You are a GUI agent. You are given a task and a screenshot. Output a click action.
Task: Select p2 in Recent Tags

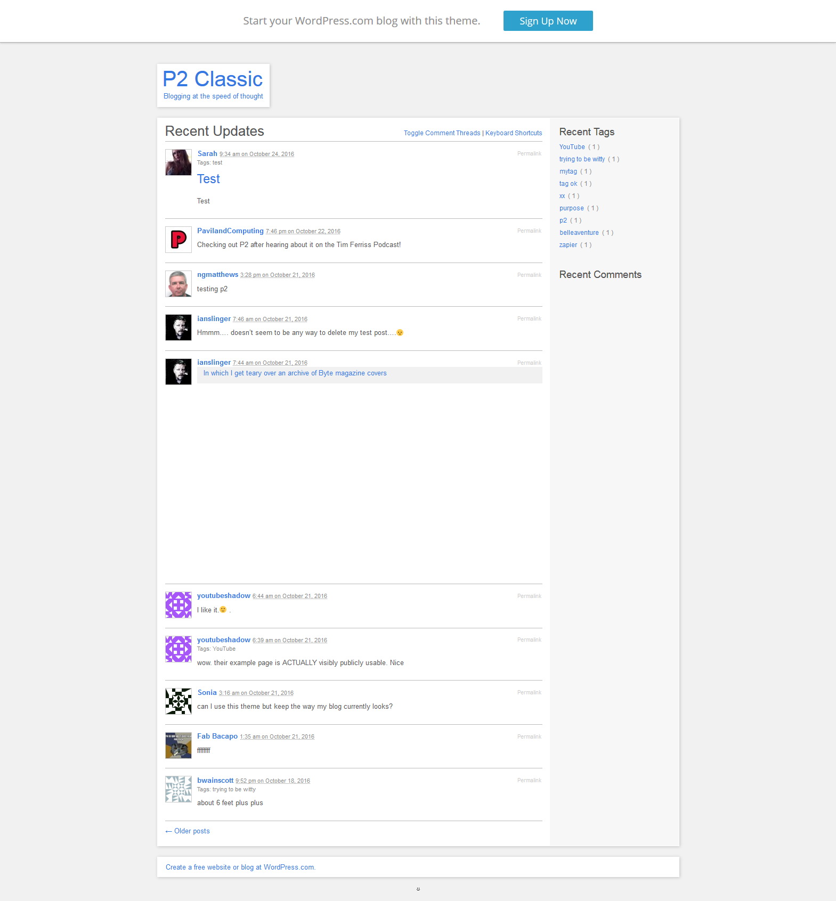click(563, 220)
